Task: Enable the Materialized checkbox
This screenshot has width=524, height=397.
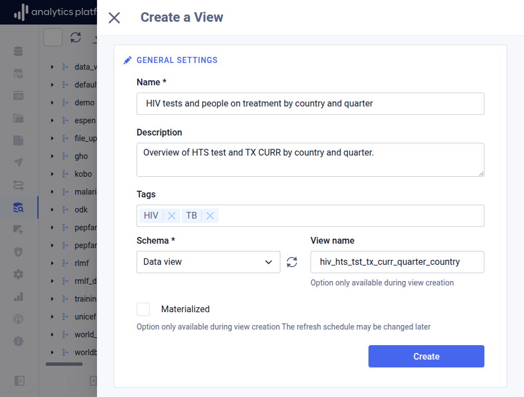Action: [x=143, y=309]
